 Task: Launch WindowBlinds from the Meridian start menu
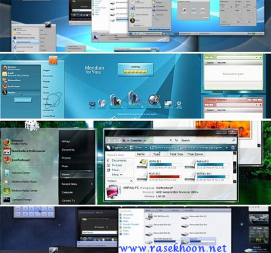pos(12,80)
